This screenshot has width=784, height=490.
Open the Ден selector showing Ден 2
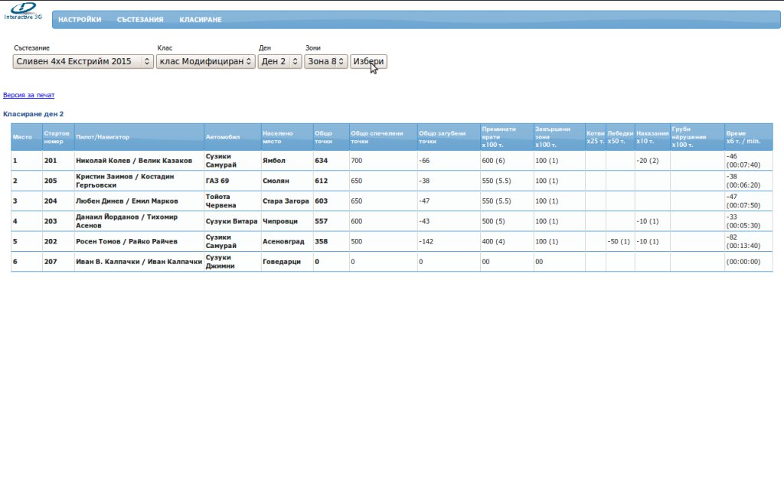tap(279, 61)
